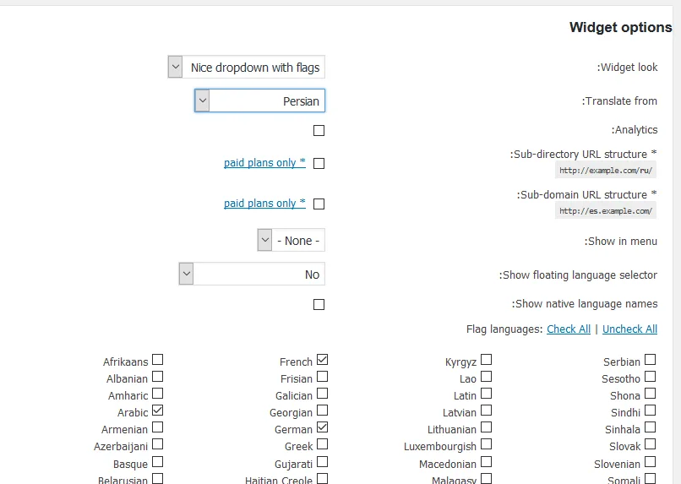
Task: Uncheck the Arabic language checkbox
Action: point(158,411)
